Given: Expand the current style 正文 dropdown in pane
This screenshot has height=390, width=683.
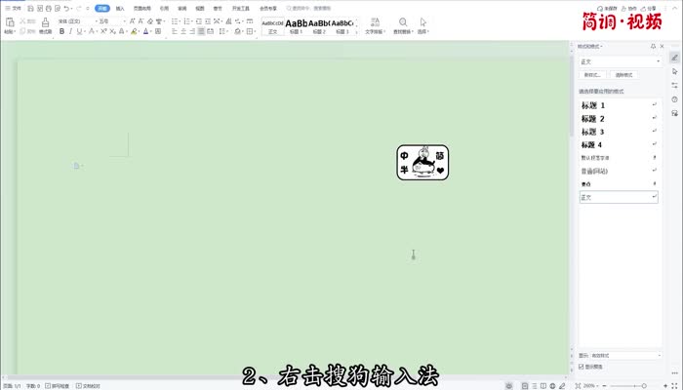Looking at the screenshot, I should [659, 61].
